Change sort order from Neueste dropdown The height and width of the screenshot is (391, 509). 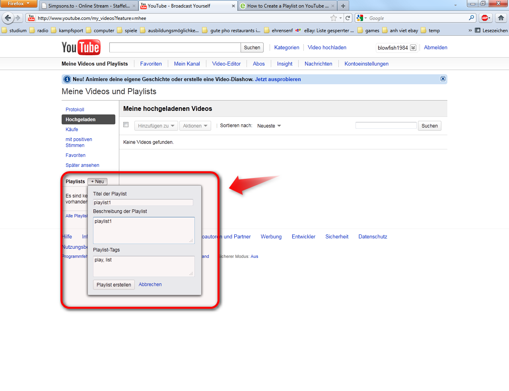(269, 126)
